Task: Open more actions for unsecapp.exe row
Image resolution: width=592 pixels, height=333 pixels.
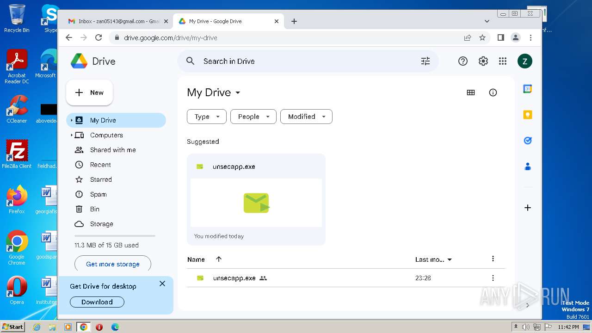Action: click(493, 278)
